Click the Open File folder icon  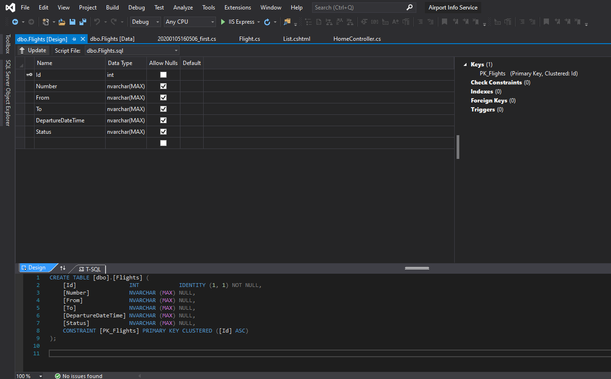pyautogui.click(x=62, y=22)
